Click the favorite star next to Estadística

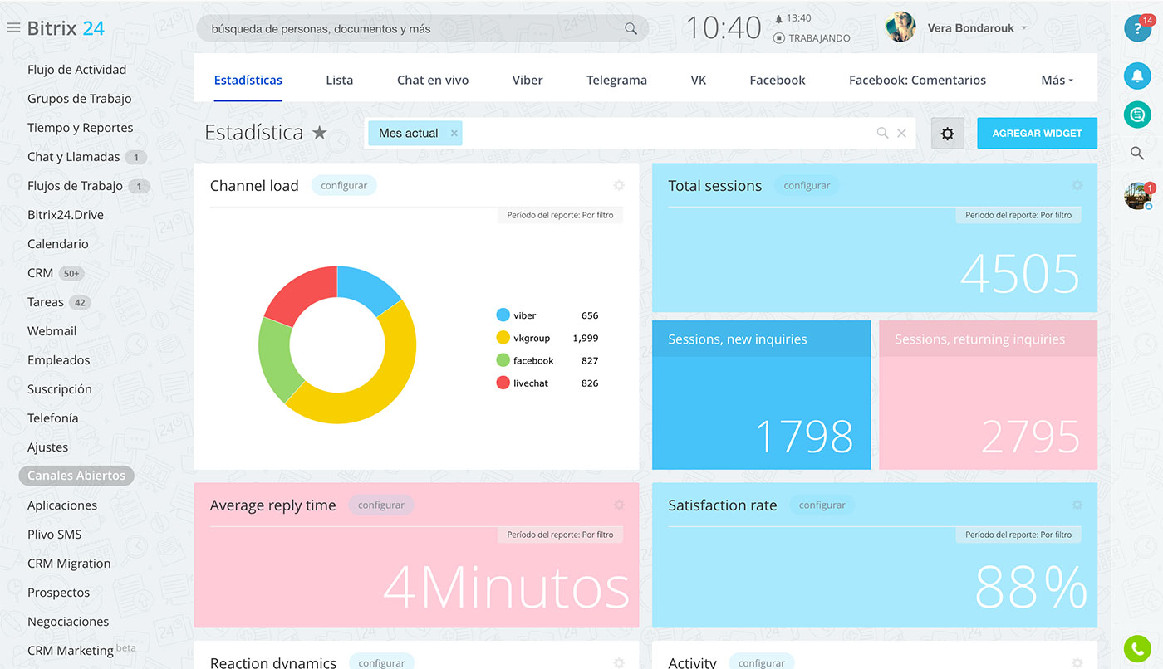(320, 133)
